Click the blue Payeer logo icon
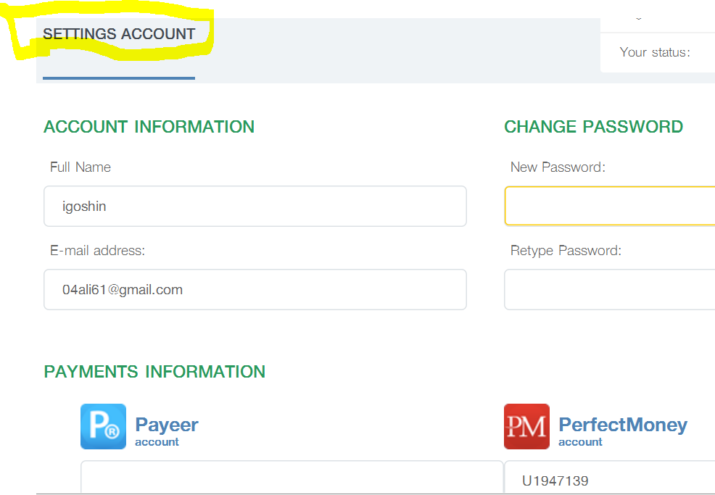Screen dimensions: 715x495 (x=103, y=426)
